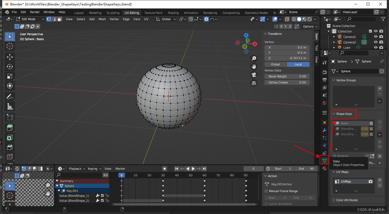Enable vertex select mode
Screen dimensions: 389x214
point(49,19)
